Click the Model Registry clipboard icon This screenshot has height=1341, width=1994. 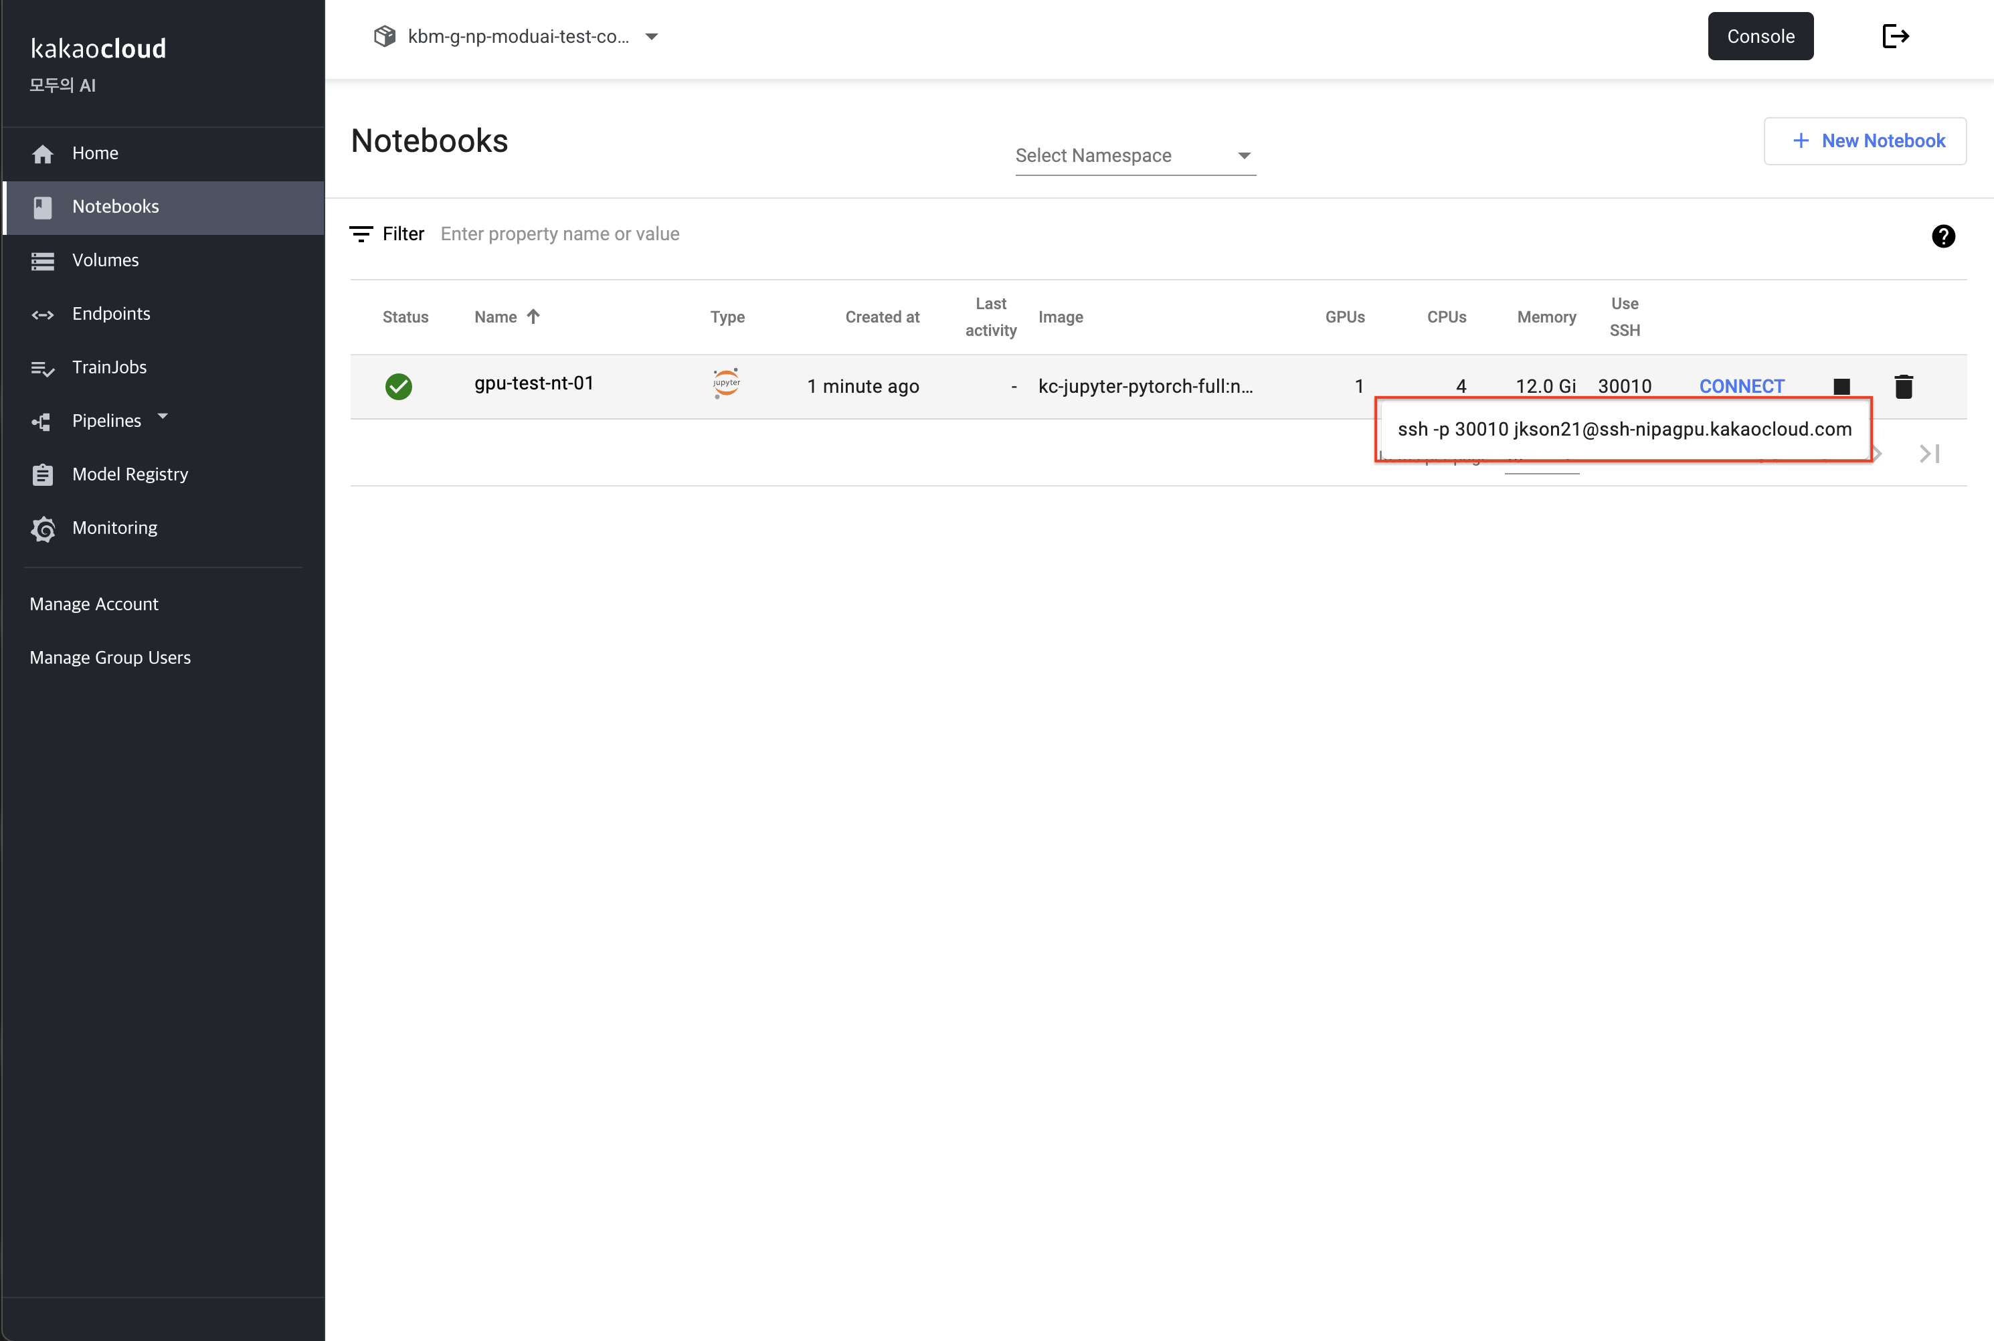[43, 474]
